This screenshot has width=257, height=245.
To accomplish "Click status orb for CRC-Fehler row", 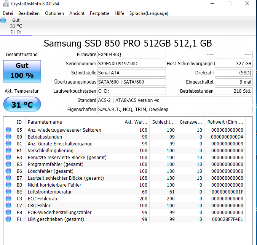I will [8, 205].
